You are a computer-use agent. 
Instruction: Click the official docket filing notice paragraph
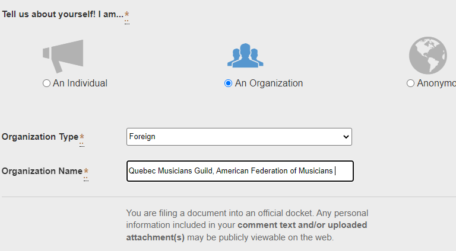247,225
